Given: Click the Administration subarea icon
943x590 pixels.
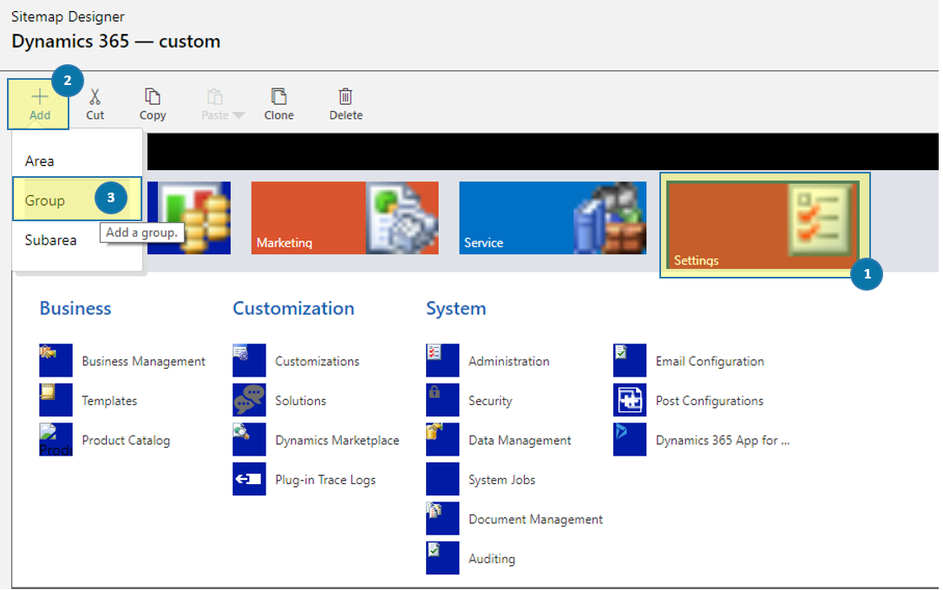Looking at the screenshot, I should pos(442,360).
